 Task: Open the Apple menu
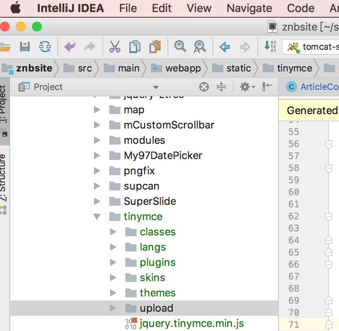(x=16, y=8)
